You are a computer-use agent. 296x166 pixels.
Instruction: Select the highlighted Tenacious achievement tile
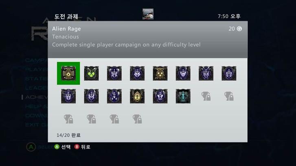[68, 73]
